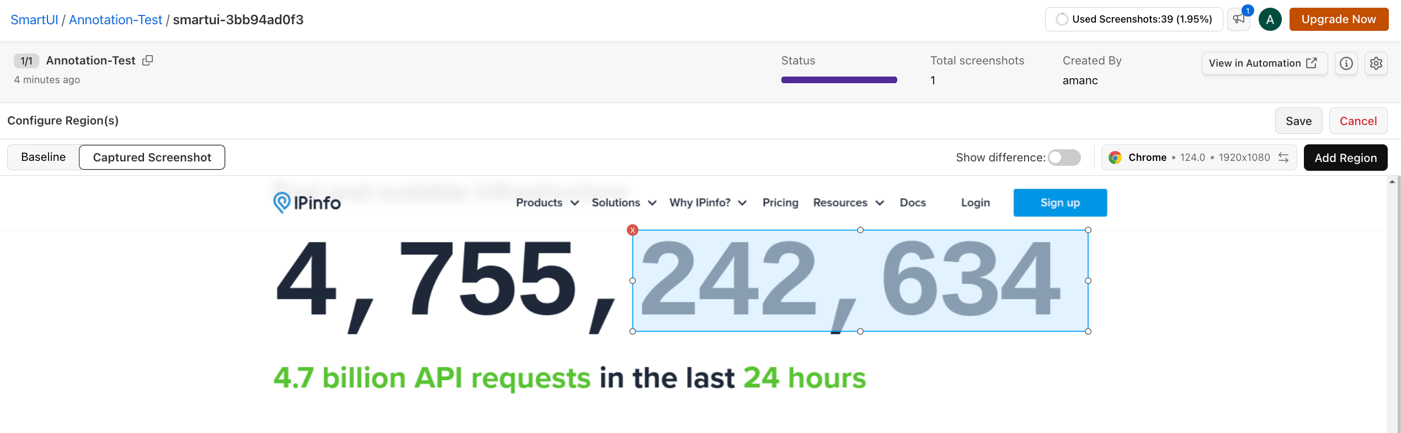Click the "4 minutes ago" timestamp

point(47,80)
